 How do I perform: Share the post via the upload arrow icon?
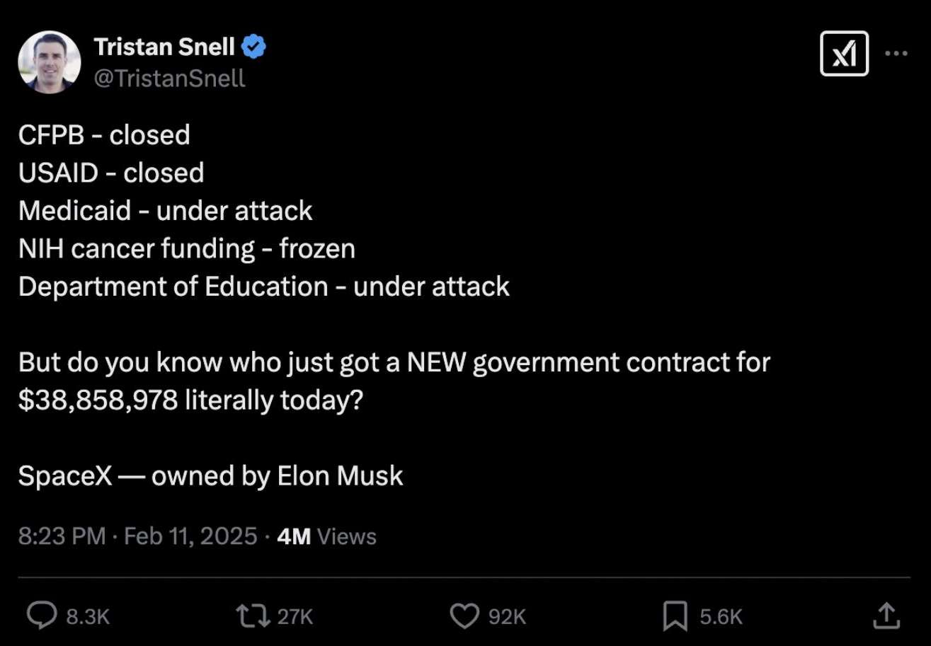pyautogui.click(x=886, y=615)
